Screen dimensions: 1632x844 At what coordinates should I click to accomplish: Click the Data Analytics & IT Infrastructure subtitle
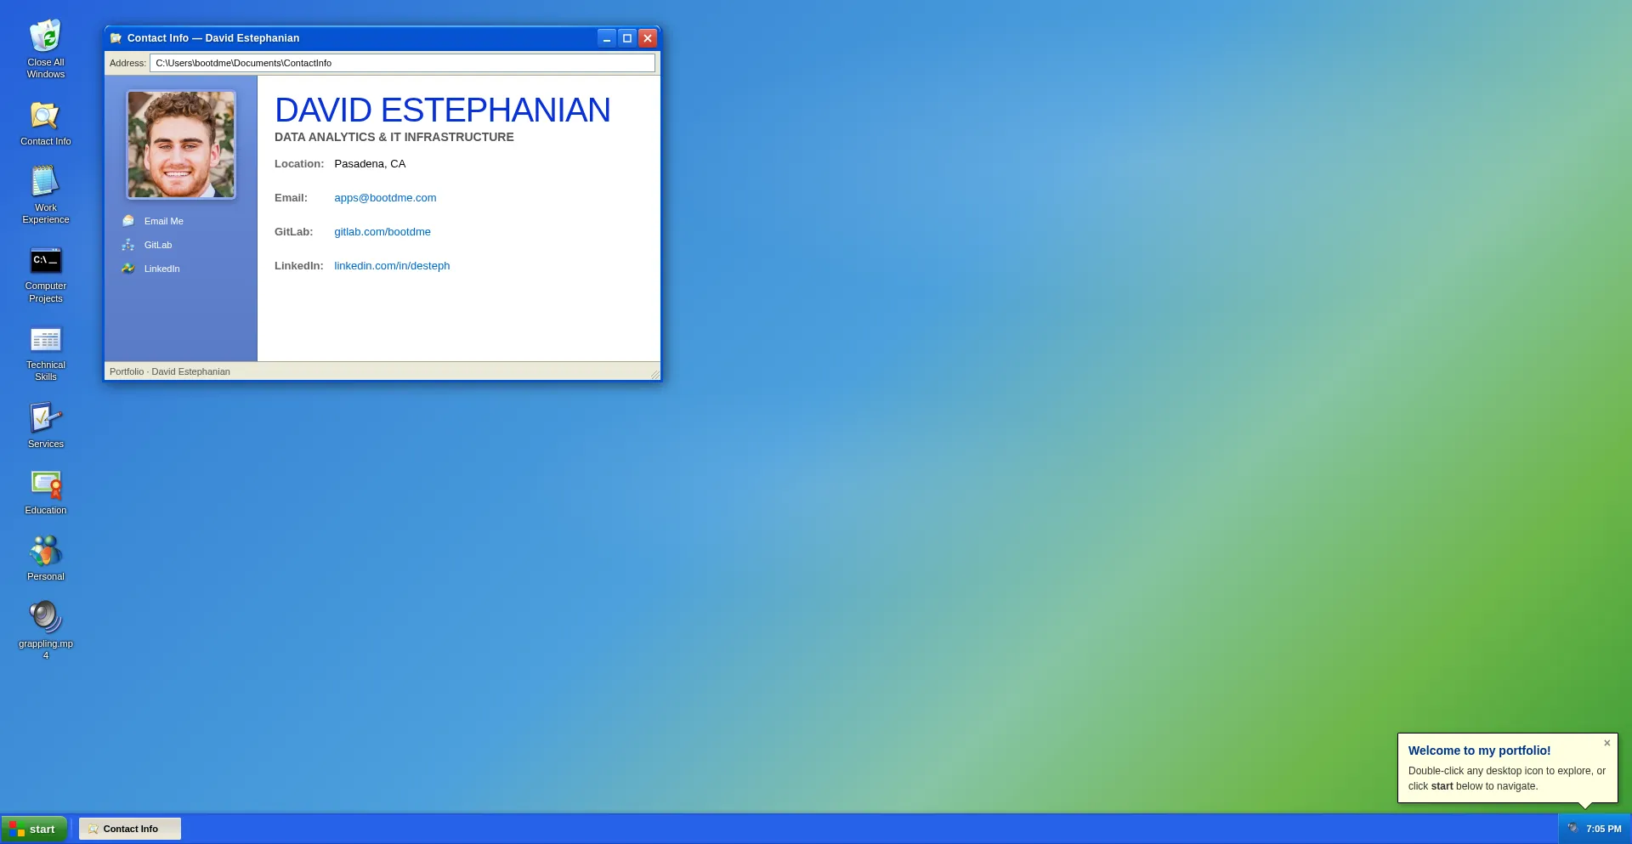pos(394,137)
